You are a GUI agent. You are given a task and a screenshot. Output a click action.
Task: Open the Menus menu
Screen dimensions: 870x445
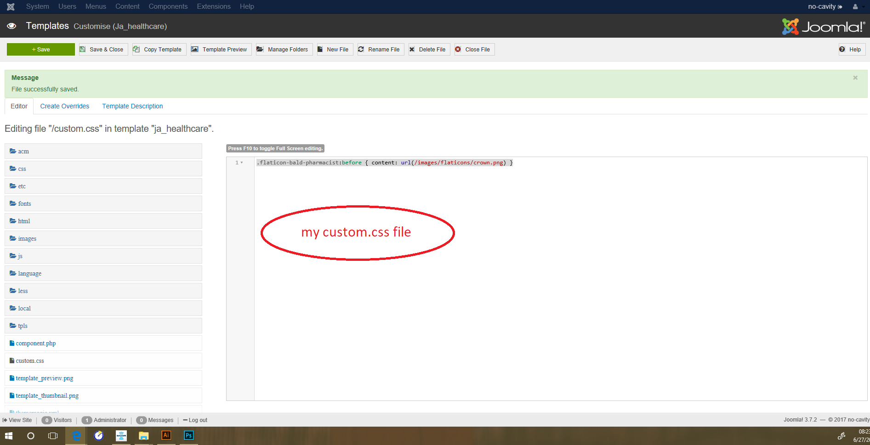point(96,6)
